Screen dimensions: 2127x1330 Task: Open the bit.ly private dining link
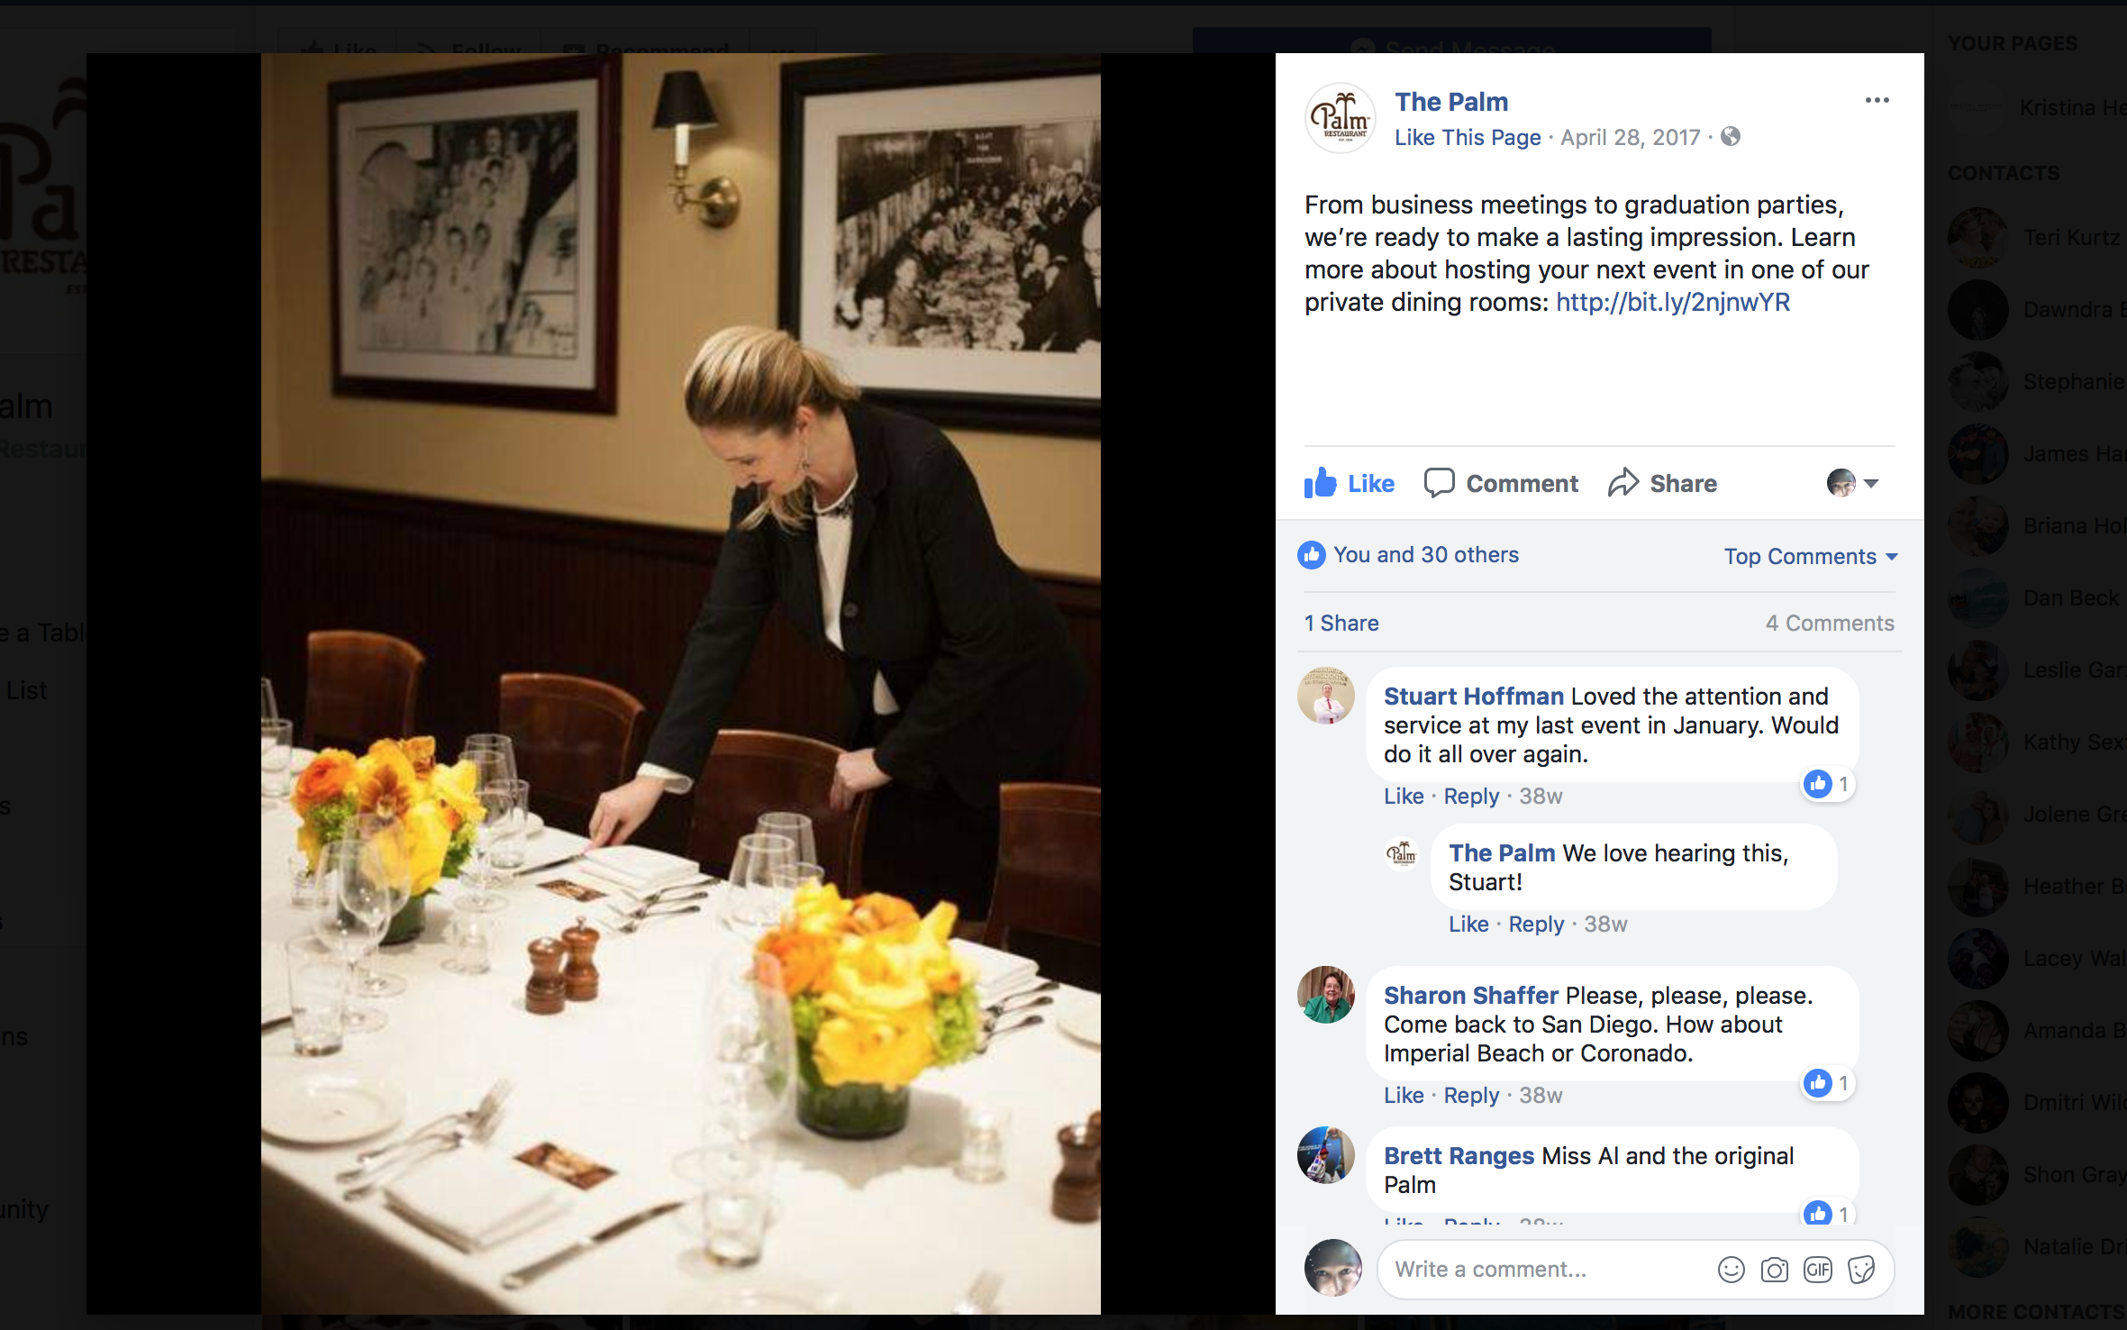(1672, 303)
